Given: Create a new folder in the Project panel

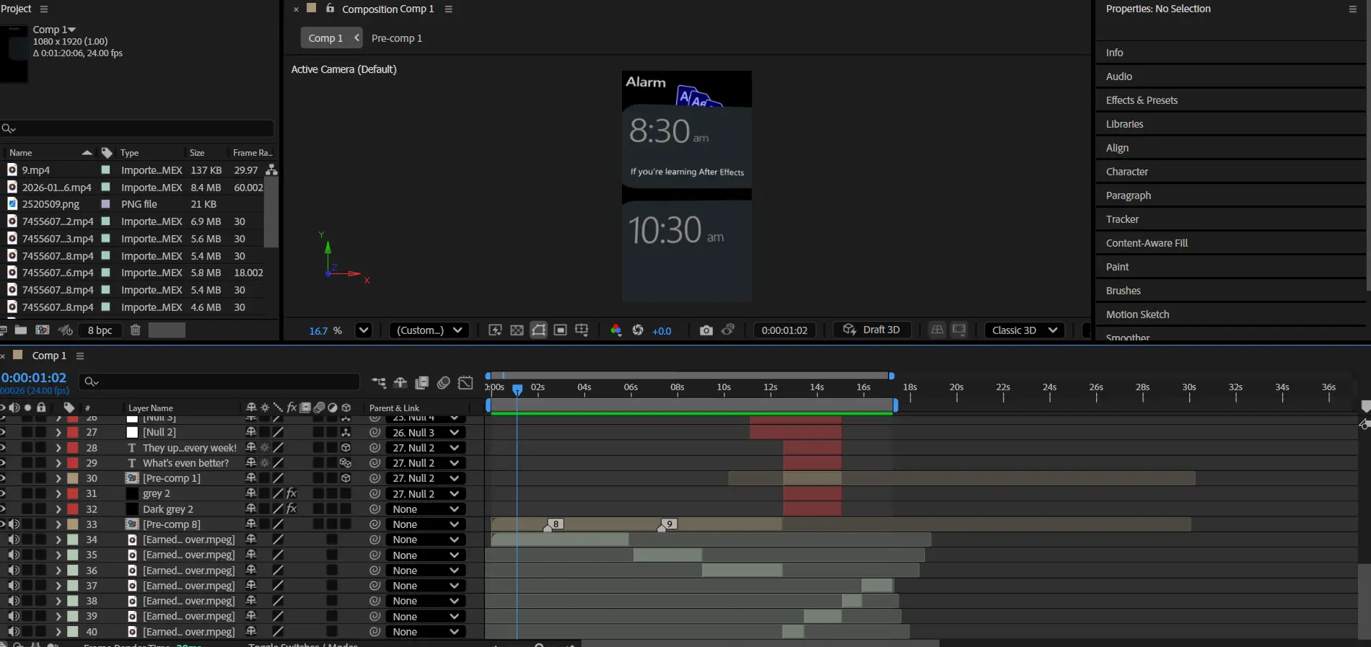Looking at the screenshot, I should pyautogui.click(x=21, y=330).
